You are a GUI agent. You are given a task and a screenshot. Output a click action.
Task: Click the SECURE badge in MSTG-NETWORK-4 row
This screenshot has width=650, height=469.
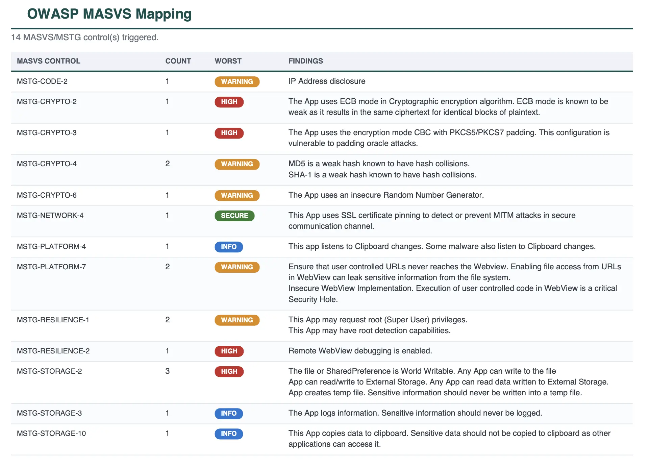234,216
